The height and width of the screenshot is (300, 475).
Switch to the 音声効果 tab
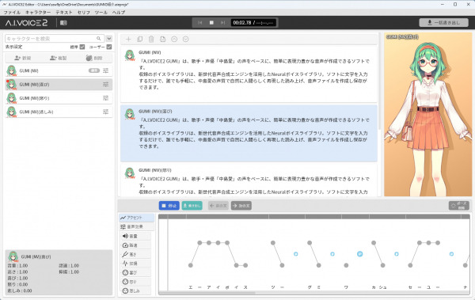(x=137, y=226)
